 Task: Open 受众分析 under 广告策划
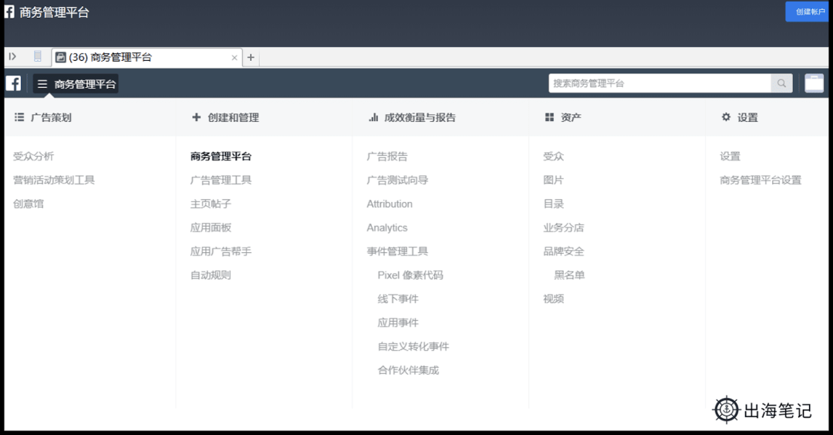tap(33, 156)
